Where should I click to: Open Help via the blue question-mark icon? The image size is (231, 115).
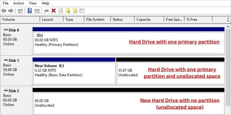[30, 10]
